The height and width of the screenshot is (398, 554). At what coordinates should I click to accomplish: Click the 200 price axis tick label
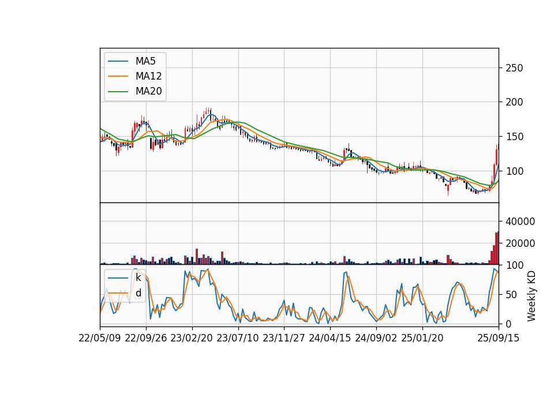coord(514,103)
